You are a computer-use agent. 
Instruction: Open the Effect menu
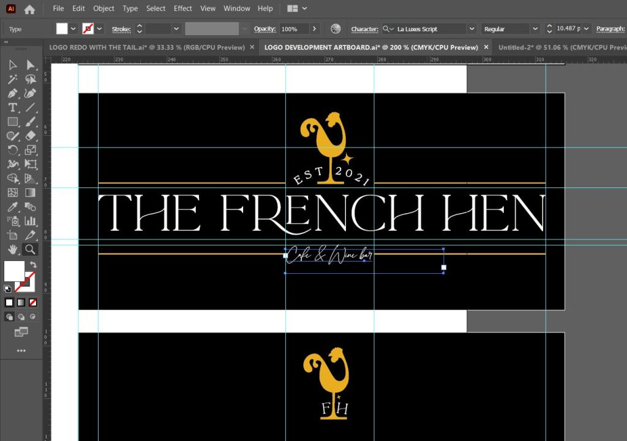click(182, 9)
